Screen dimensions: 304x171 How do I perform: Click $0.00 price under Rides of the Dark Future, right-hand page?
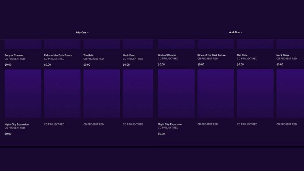click(x=201, y=64)
